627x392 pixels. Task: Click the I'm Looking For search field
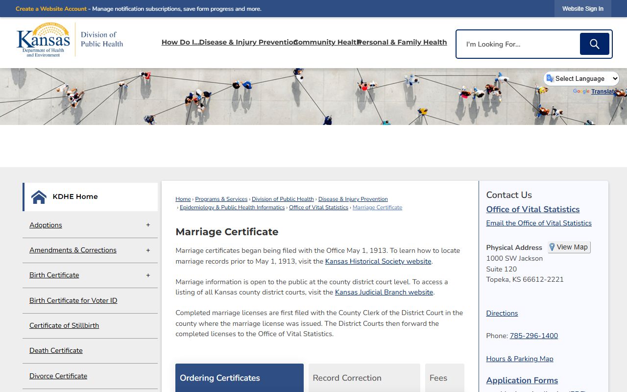pyautogui.click(x=518, y=44)
